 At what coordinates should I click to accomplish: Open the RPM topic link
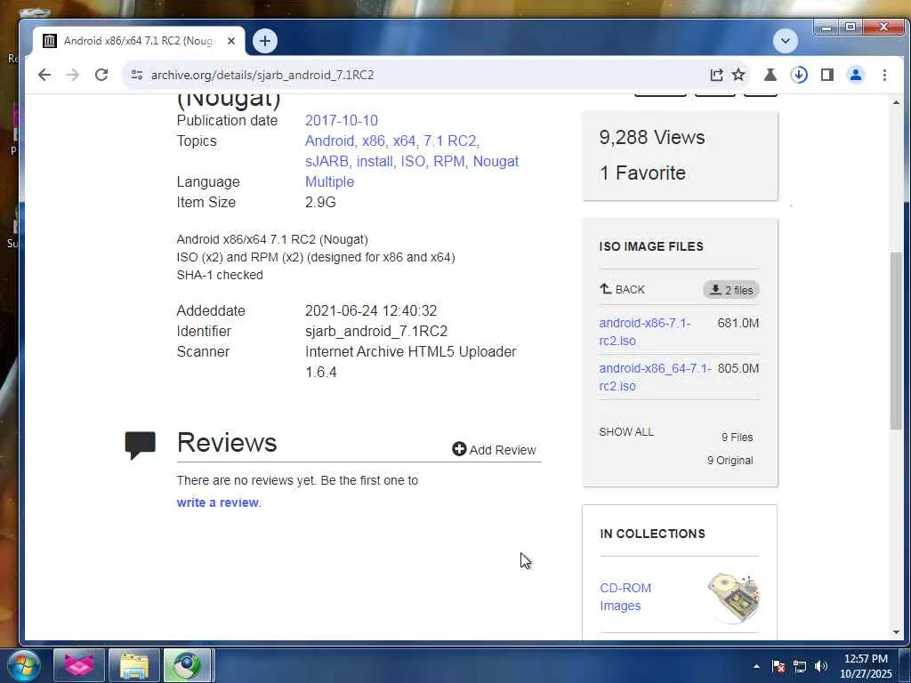click(449, 161)
